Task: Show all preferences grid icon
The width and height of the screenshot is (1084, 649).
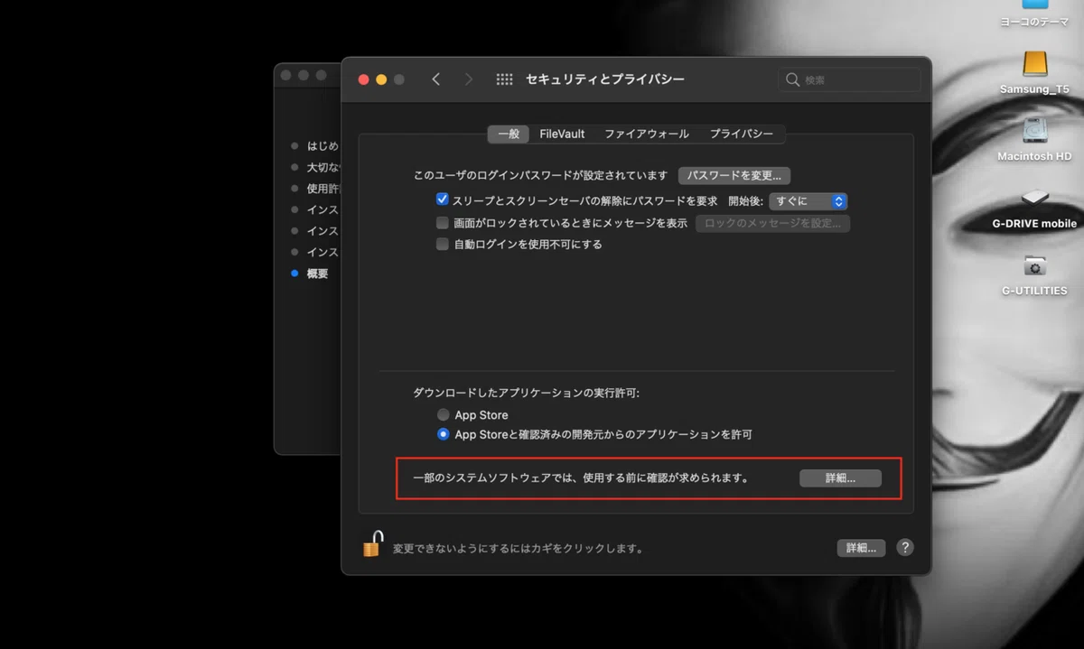Action: (x=505, y=79)
